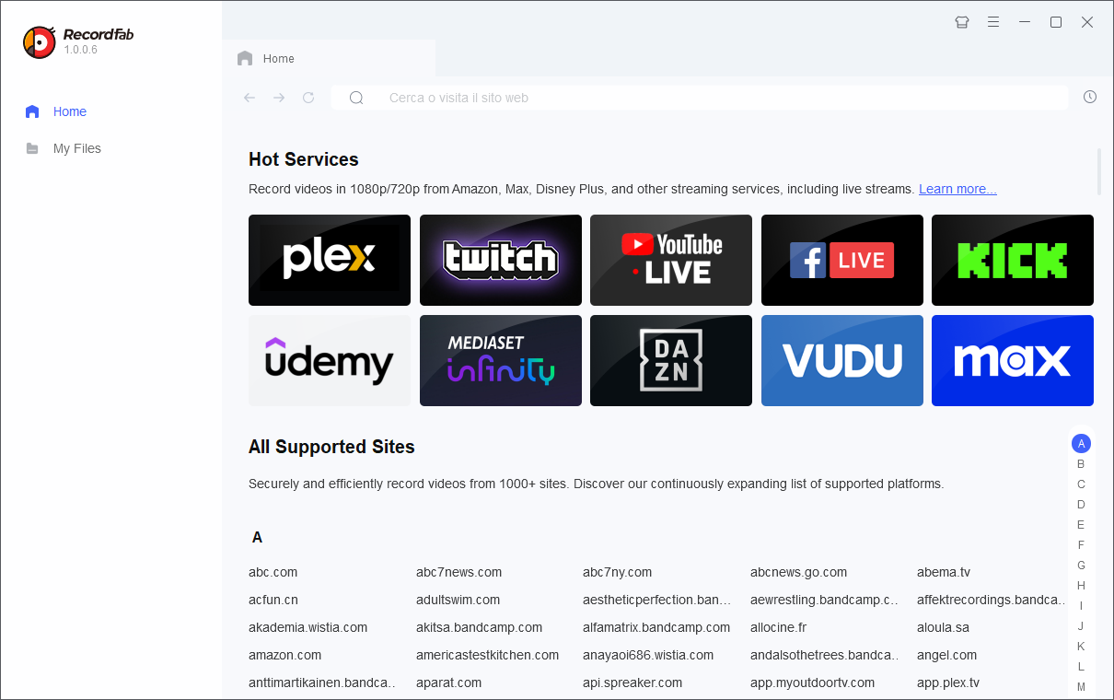The image size is (1114, 700).
Task: Open the app.plex.tv site link
Action: click(x=948, y=682)
